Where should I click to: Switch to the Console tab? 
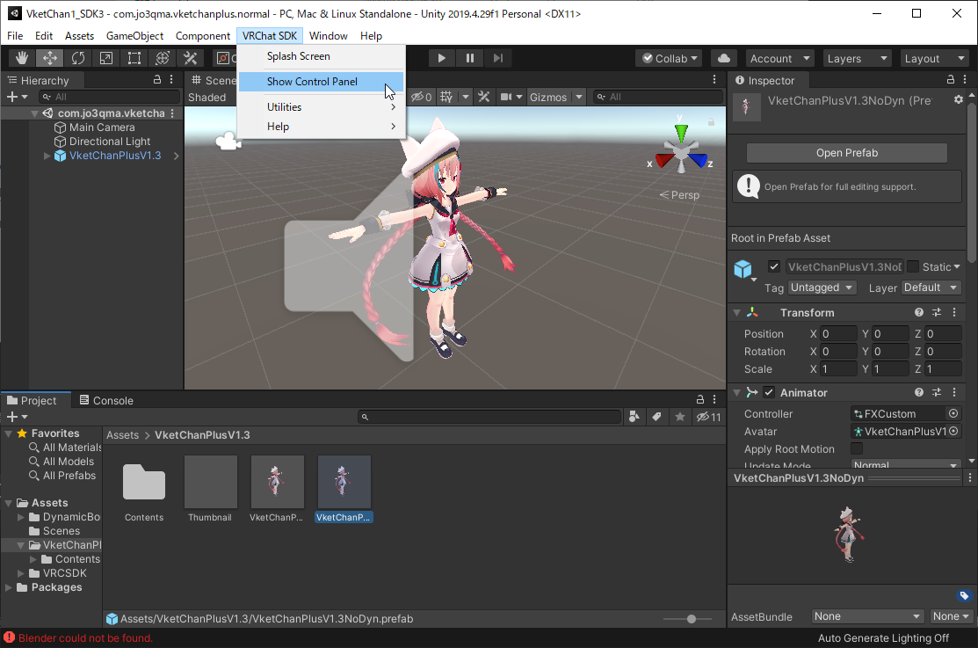tap(106, 400)
